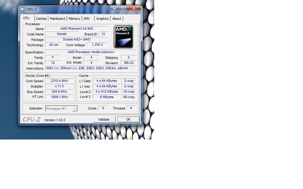The width and height of the screenshot is (303, 189).
Task: Click the Level 2 '16-way' value
Action: point(129,91)
